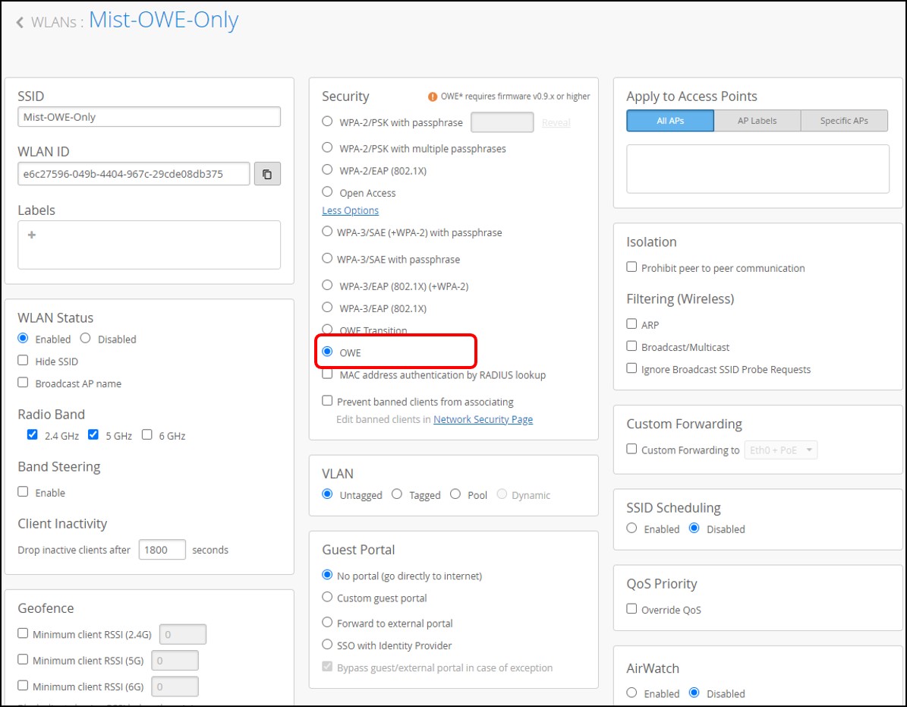Click the Labels entry box
The height and width of the screenshot is (707, 907).
pos(150,245)
